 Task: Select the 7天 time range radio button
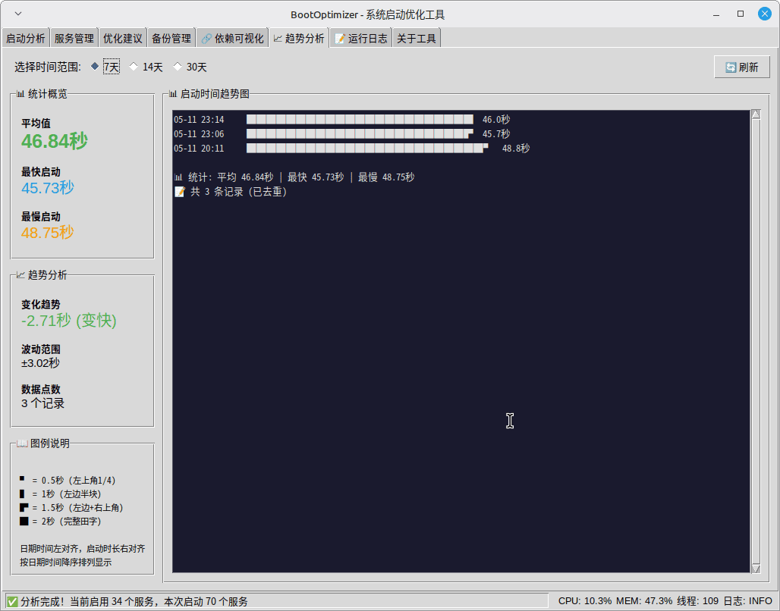pos(105,67)
